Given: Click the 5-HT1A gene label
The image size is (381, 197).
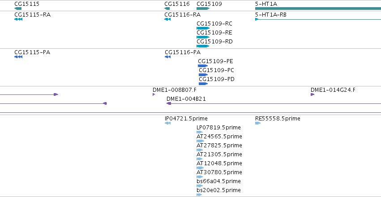Looking at the screenshot, I should [x=266, y=4].
